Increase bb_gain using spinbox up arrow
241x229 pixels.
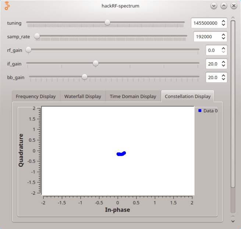[x=223, y=75]
